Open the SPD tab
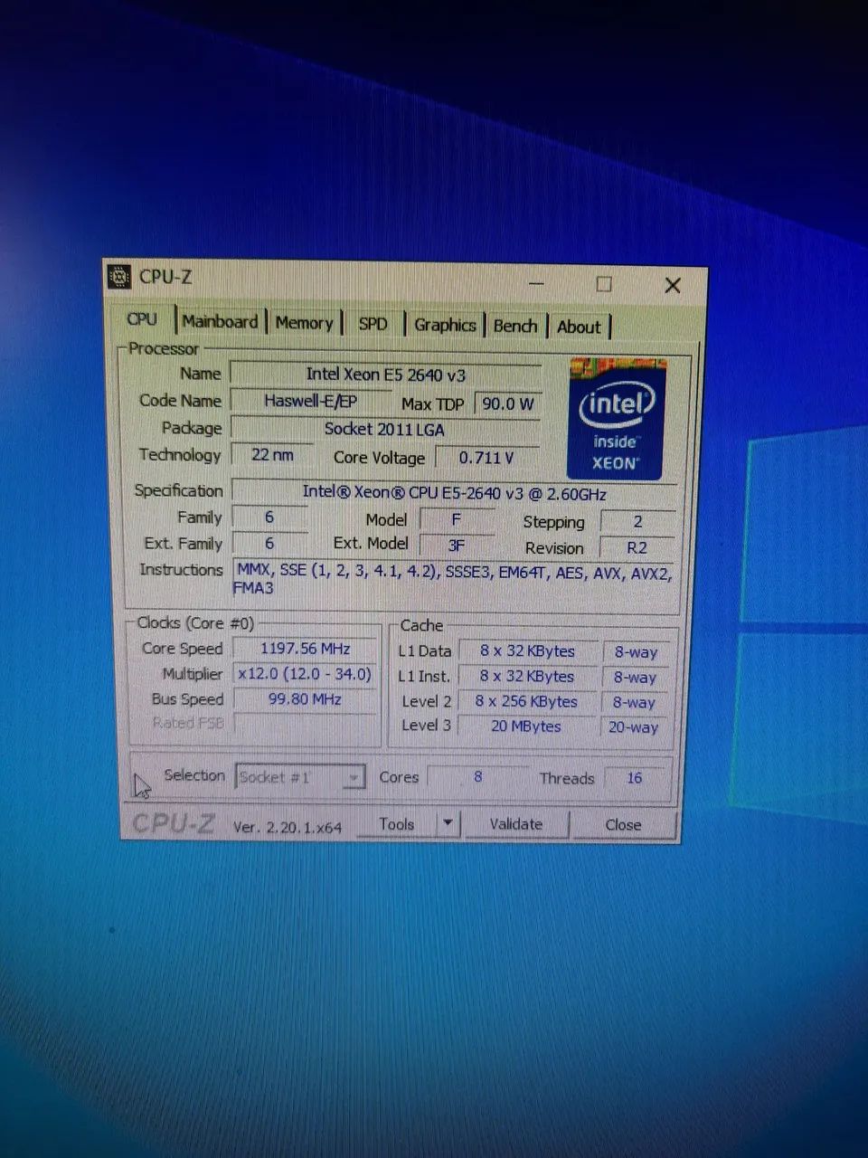The width and height of the screenshot is (868, 1158). [x=372, y=324]
